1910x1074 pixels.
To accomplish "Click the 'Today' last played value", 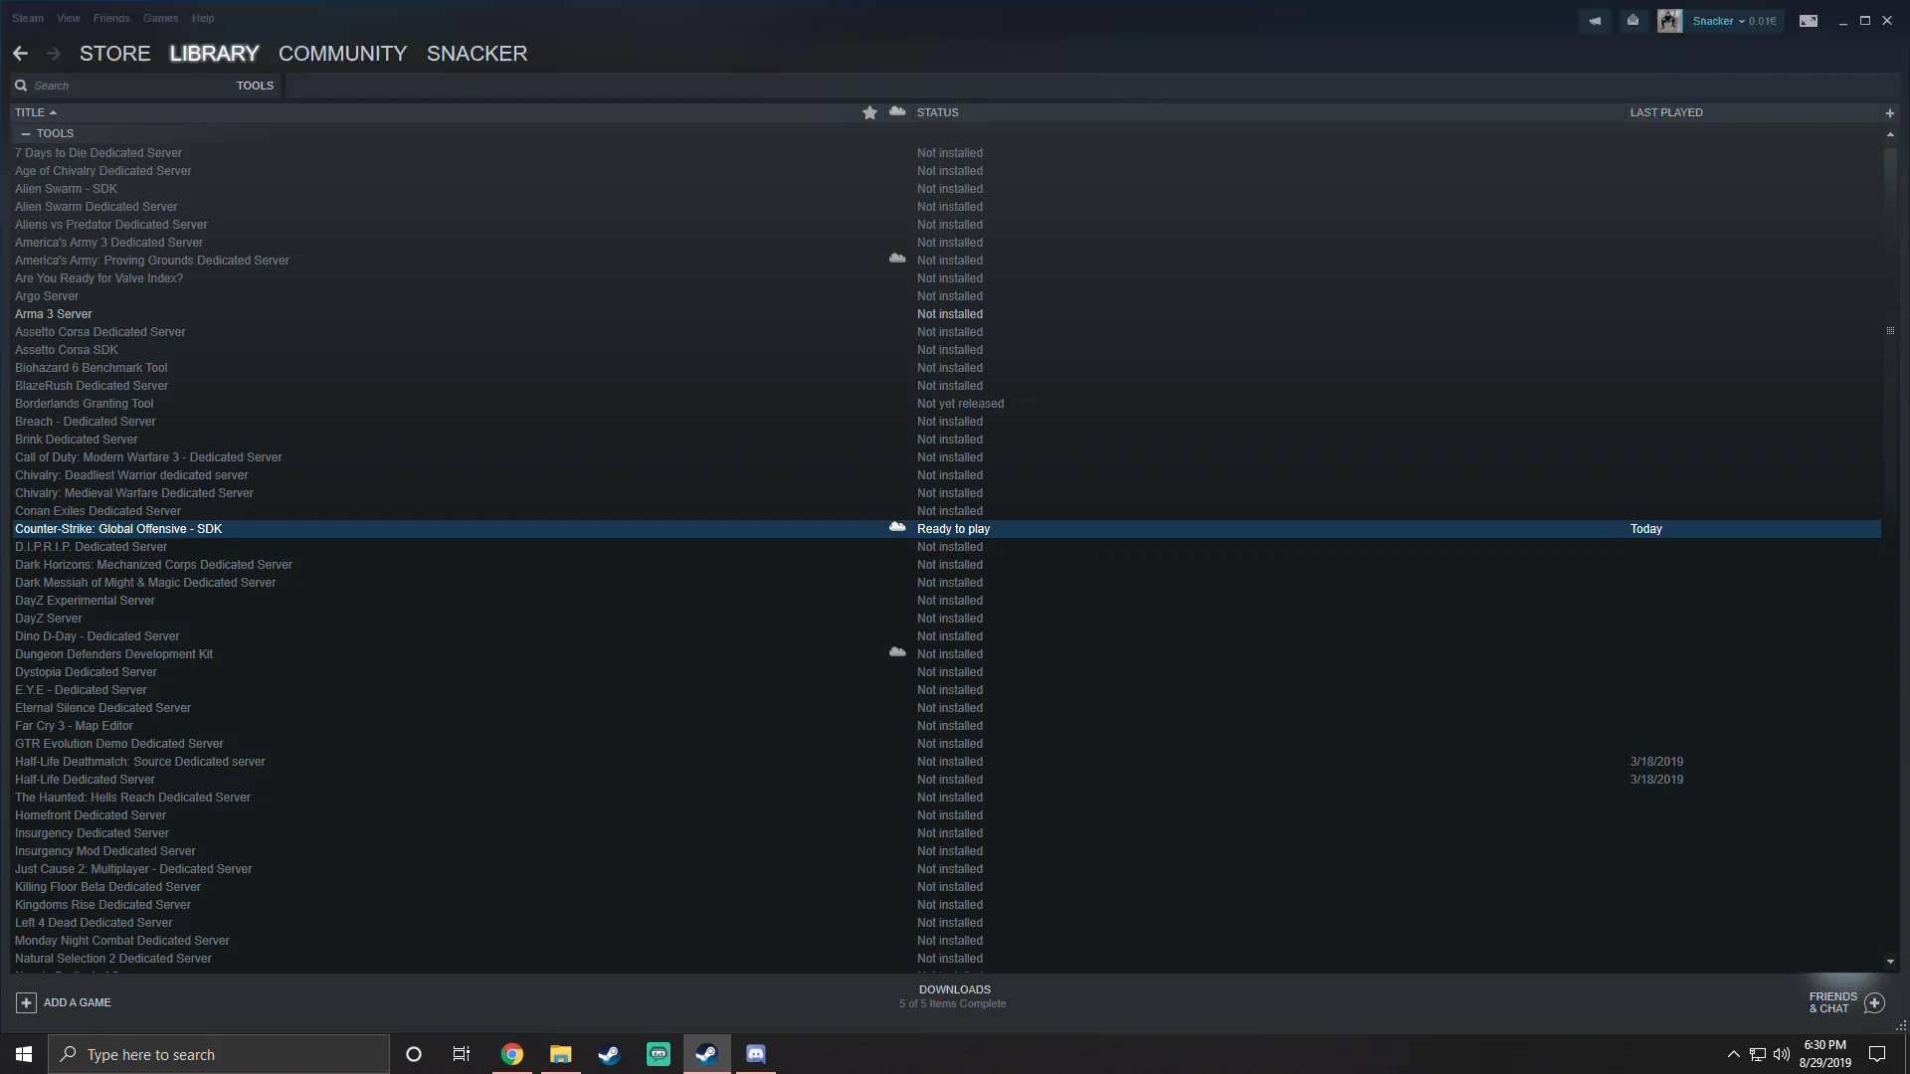I will click(x=1646, y=529).
